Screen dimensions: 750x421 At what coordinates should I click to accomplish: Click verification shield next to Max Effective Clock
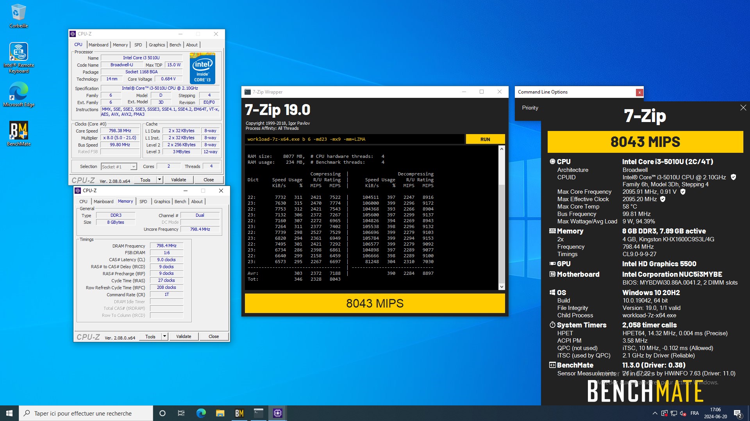(662, 199)
